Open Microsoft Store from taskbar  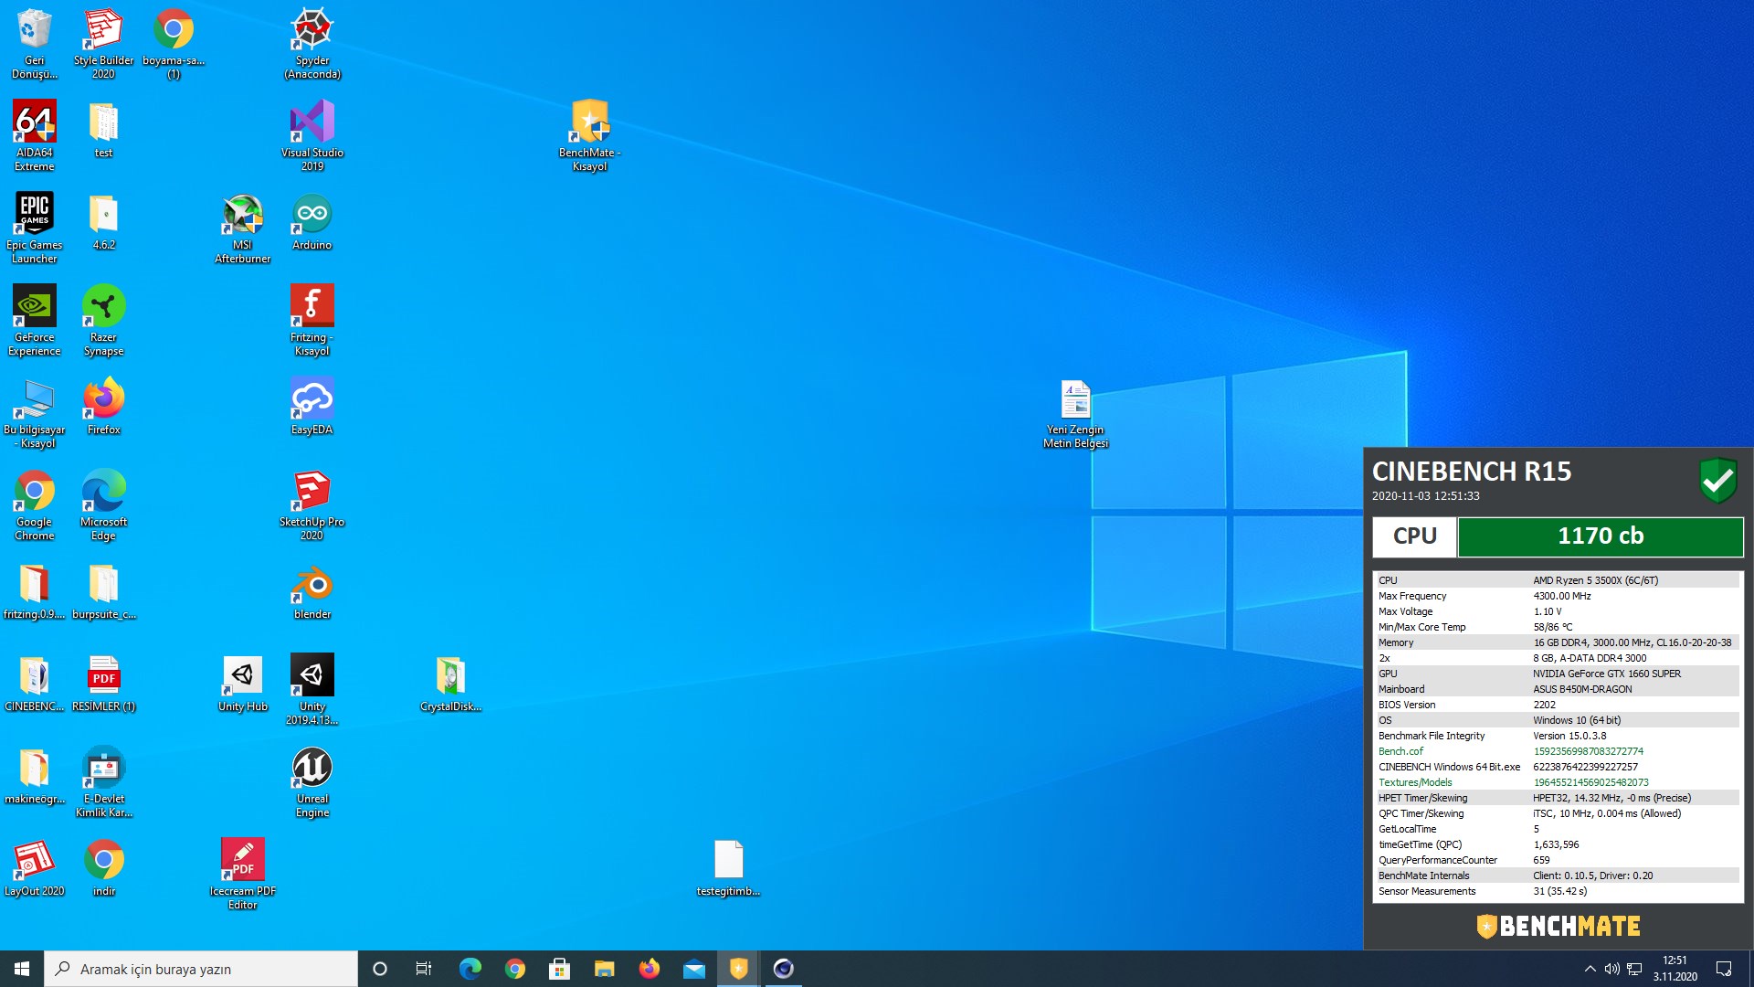click(559, 969)
